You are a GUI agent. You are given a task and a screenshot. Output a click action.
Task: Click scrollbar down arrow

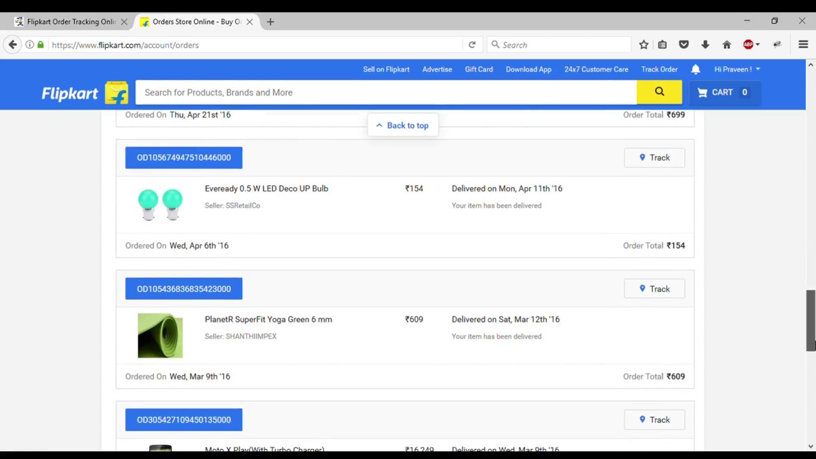coord(810,446)
